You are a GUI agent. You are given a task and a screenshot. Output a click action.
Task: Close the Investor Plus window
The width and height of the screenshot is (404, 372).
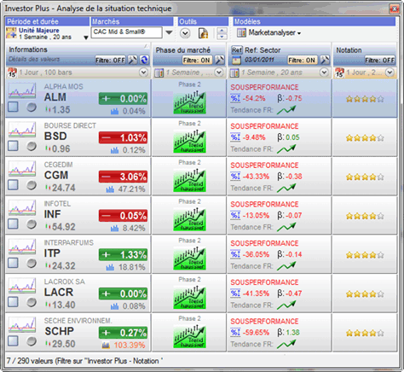point(394,9)
